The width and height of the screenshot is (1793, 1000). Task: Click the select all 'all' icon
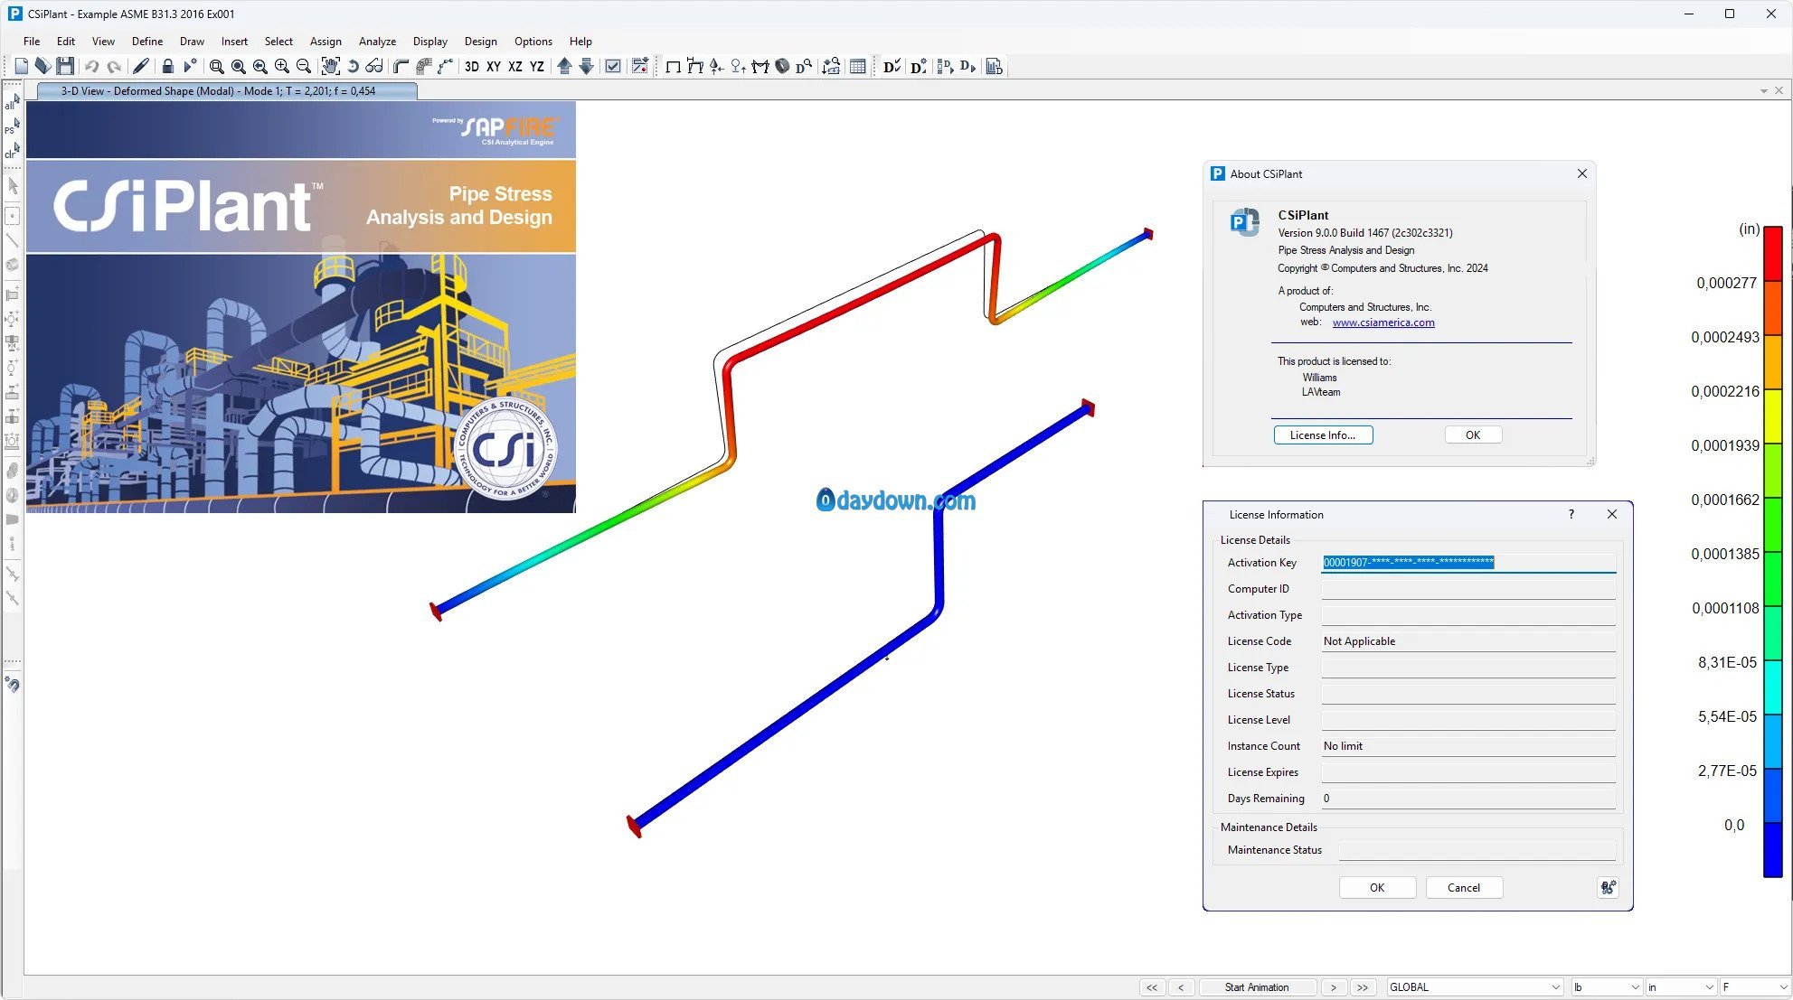click(12, 103)
